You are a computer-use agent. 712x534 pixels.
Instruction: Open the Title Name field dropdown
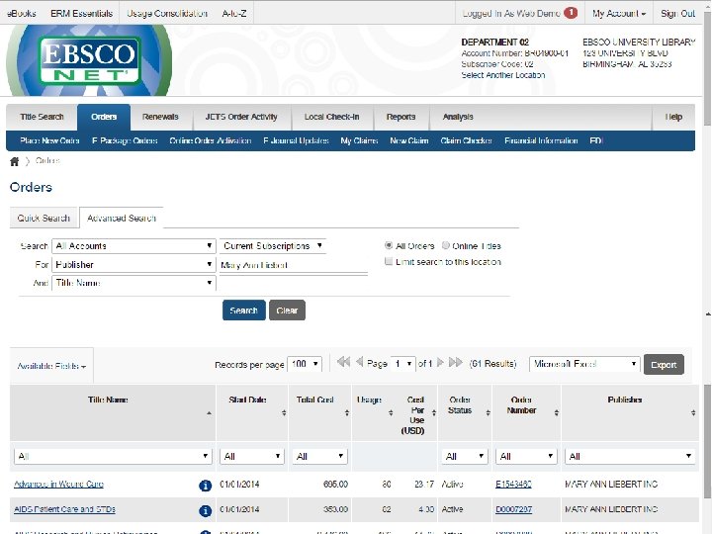pos(133,283)
